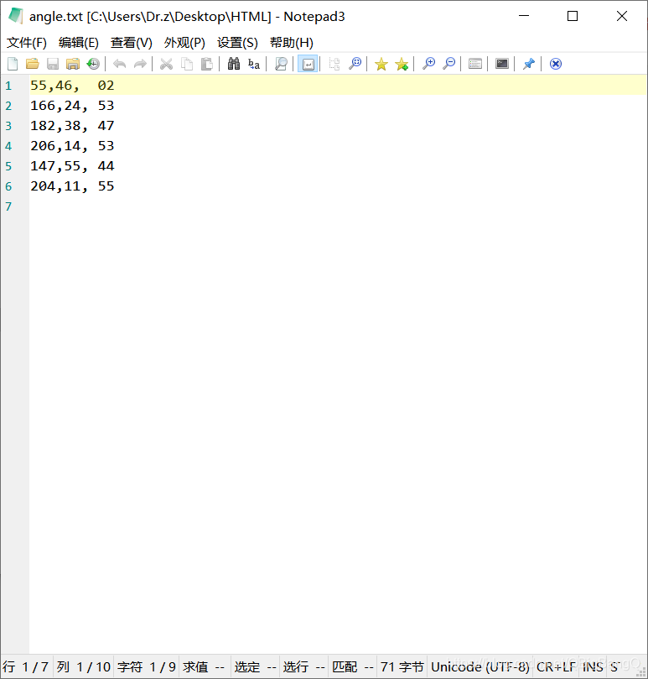Click the grey list window toolbar icon

point(475,64)
